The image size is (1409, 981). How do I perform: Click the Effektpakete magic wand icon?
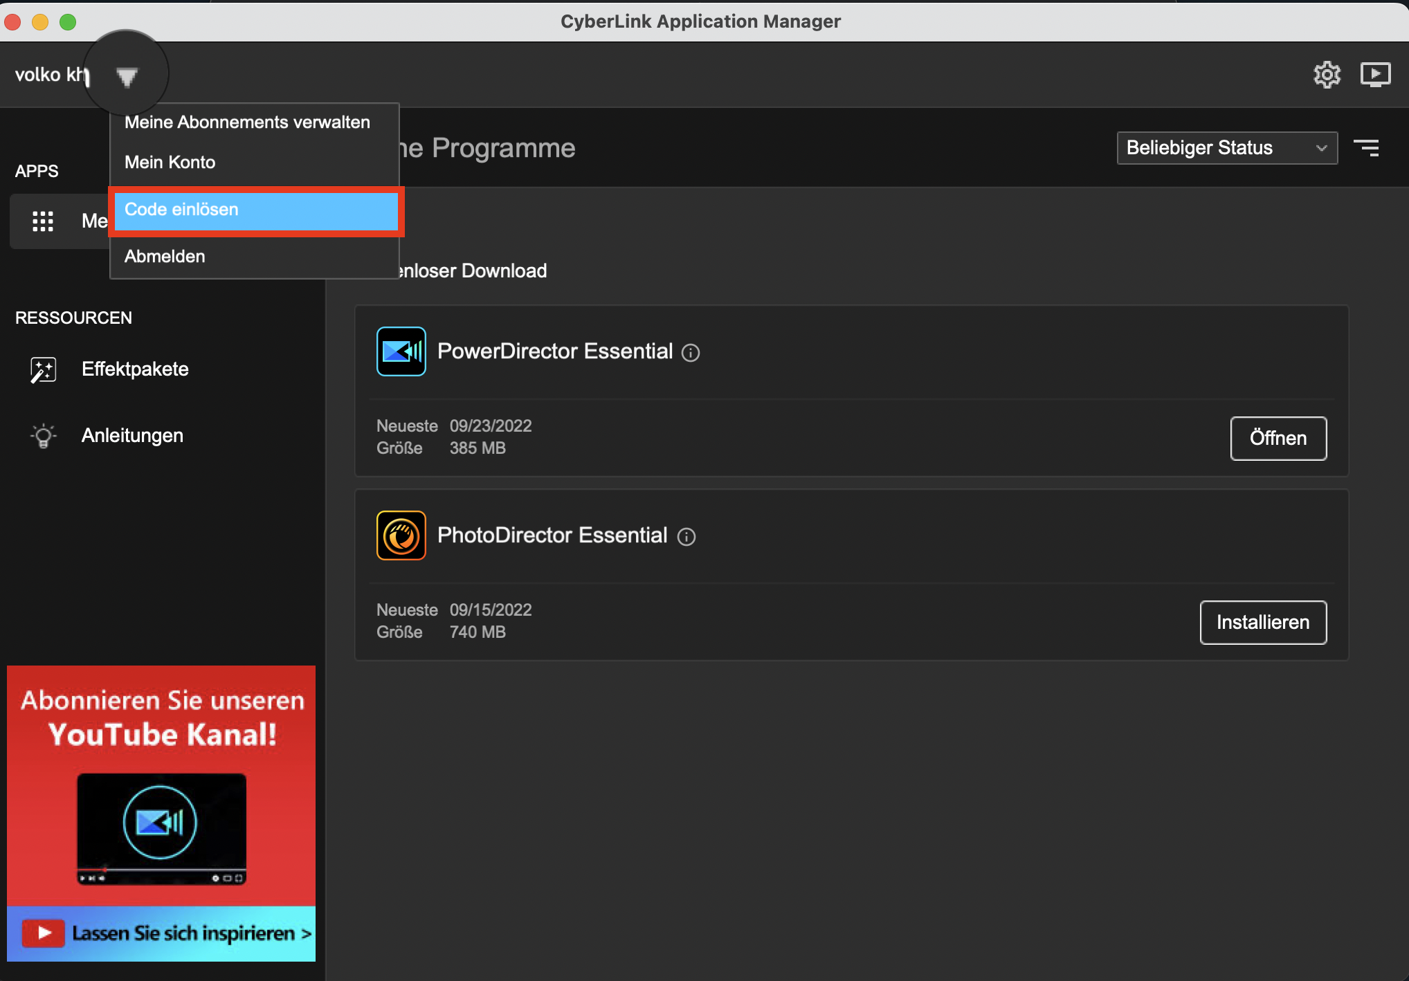click(44, 369)
